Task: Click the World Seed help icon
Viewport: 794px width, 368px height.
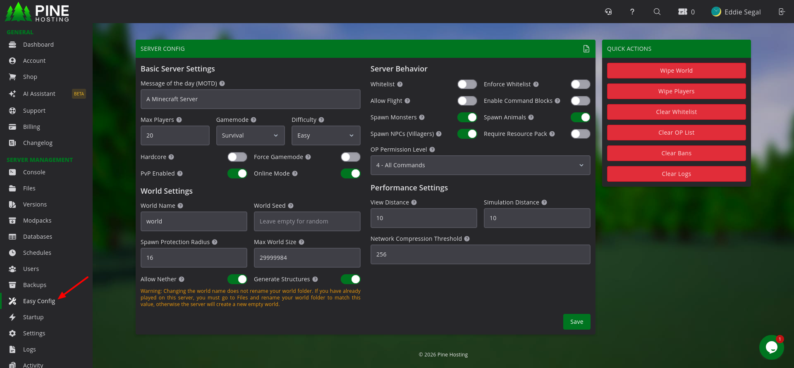Action: tap(291, 206)
